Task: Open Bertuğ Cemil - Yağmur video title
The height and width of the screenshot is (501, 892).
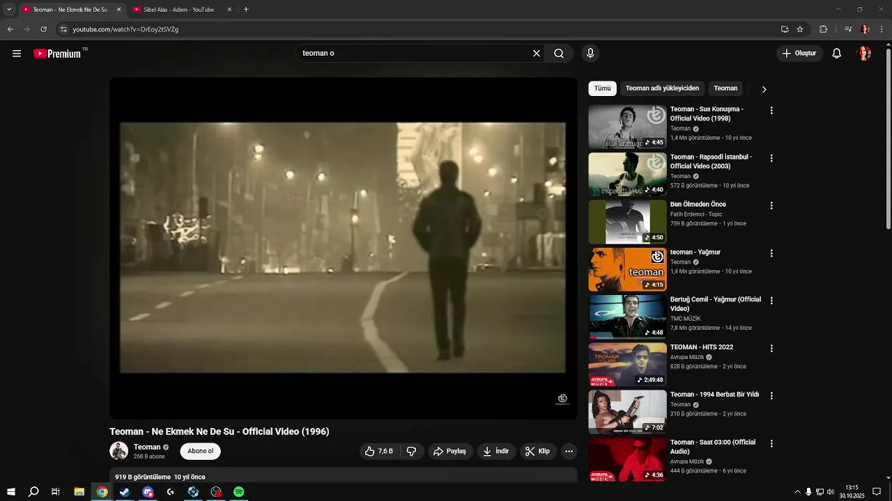Action: (x=716, y=304)
